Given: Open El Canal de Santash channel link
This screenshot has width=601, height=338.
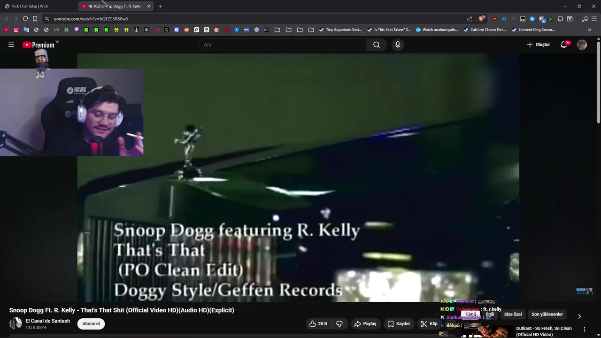Looking at the screenshot, I should click(x=47, y=321).
